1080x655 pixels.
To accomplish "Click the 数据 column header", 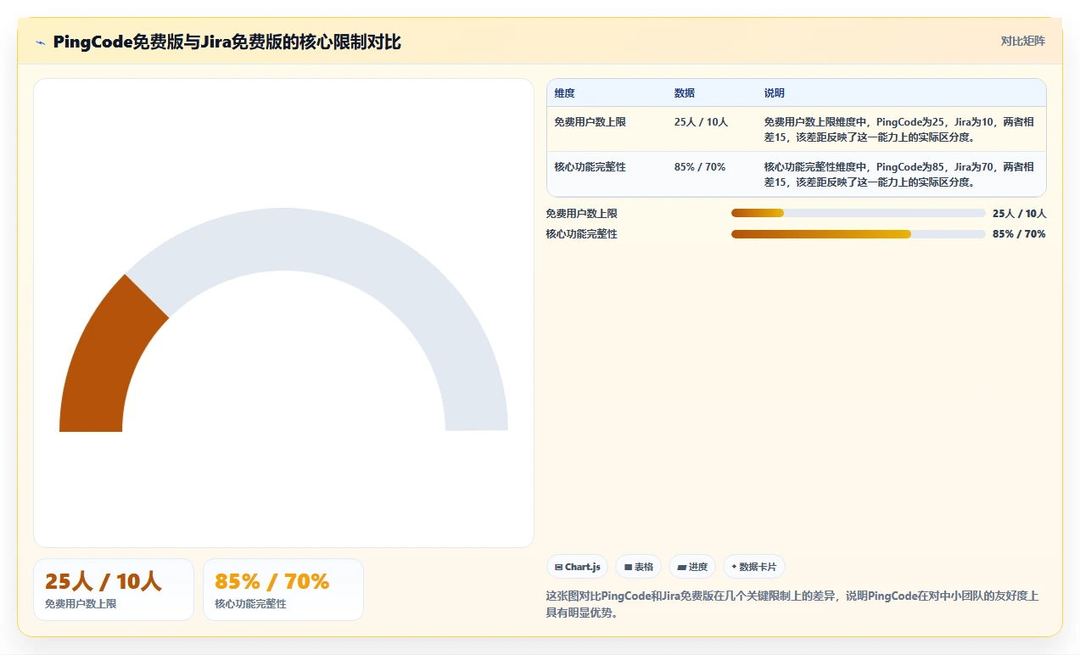I will pyautogui.click(x=685, y=93).
